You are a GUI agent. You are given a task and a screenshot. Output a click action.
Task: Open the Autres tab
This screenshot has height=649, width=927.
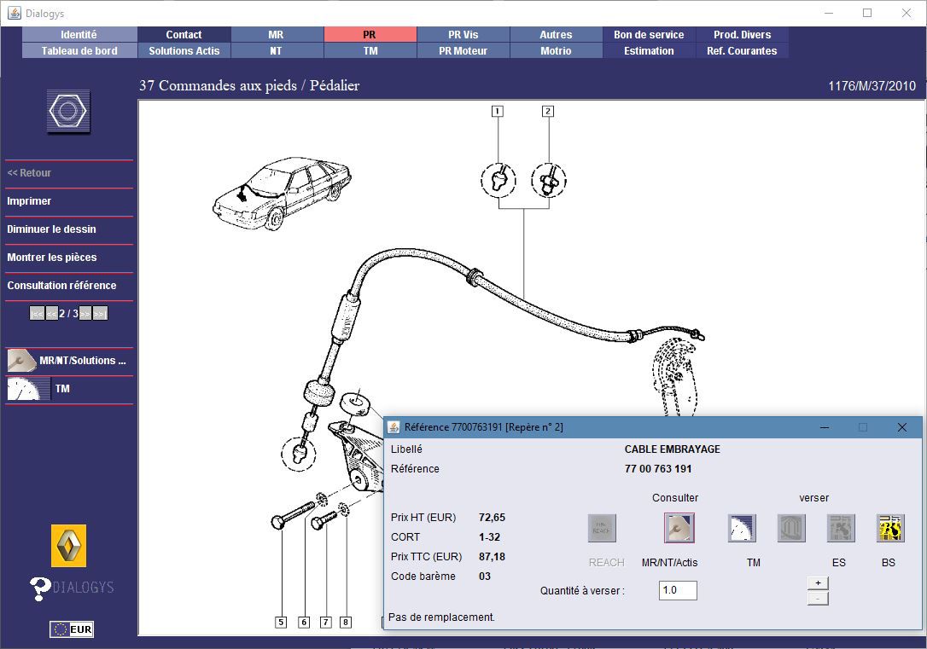coord(556,34)
